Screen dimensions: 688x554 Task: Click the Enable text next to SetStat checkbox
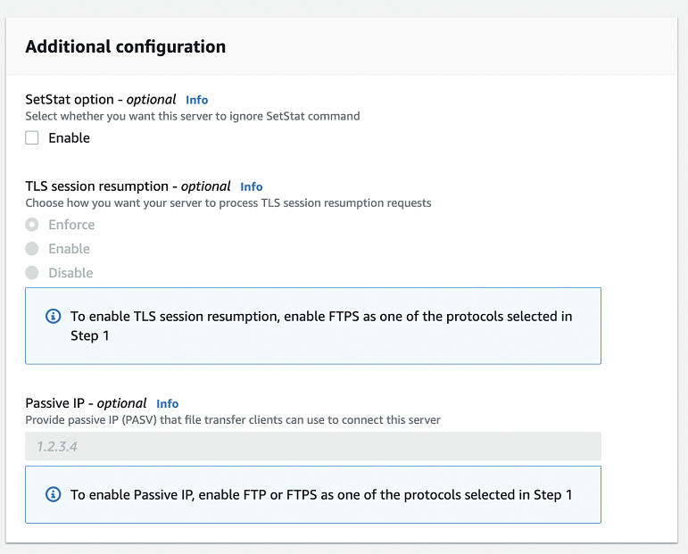pos(69,137)
